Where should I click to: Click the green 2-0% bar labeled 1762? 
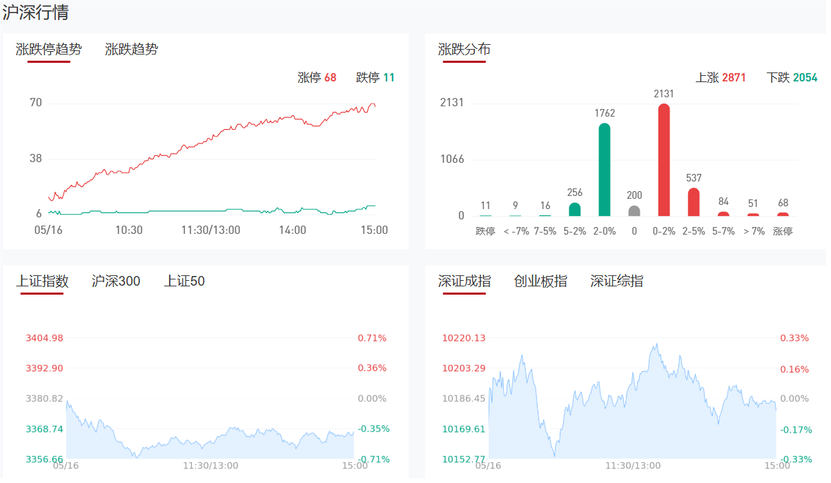click(605, 170)
